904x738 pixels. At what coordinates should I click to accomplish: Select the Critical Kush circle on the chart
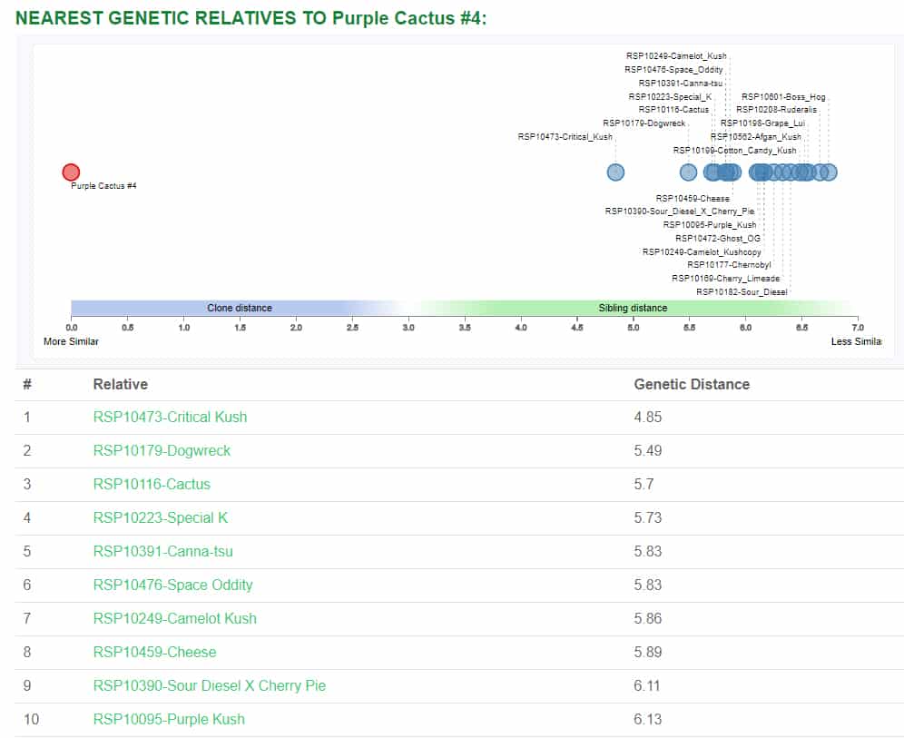click(x=615, y=172)
